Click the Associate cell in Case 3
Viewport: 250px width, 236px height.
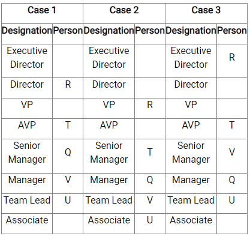point(191,223)
